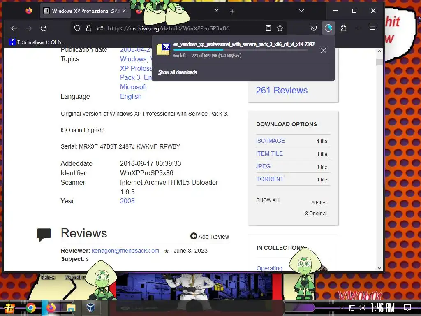Open network status tray icon

click(352, 308)
